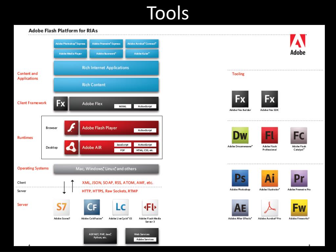Click the Operating Systems label
This screenshot has width=336, height=252.
pyautogui.click(x=33, y=168)
